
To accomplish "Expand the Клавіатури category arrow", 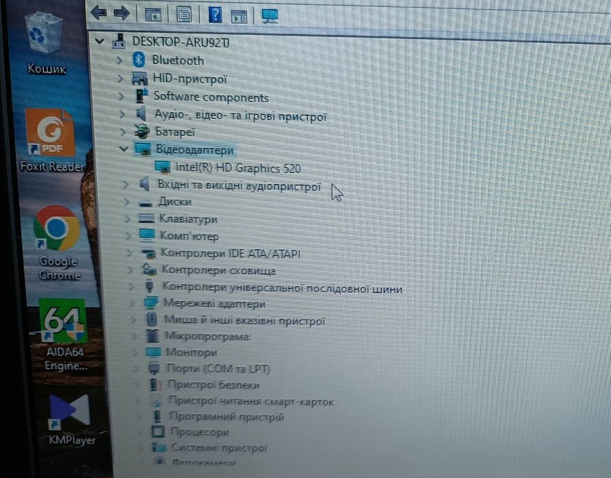I will pos(128,219).
